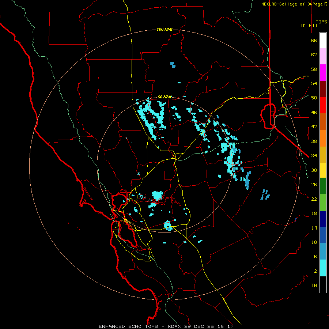The width and height of the screenshot is (329, 329).
Task: Click the legend value 50
Action: (x=314, y=98)
